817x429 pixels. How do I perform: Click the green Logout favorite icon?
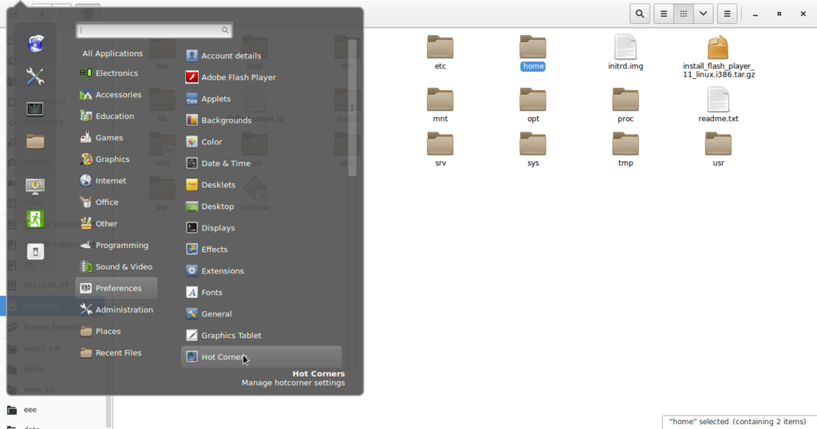[x=35, y=218]
